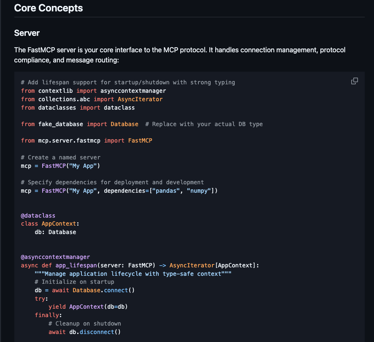Viewport: 374px width, 342px height.
Task: Select the 'My App' server name string
Action: (x=84, y=166)
